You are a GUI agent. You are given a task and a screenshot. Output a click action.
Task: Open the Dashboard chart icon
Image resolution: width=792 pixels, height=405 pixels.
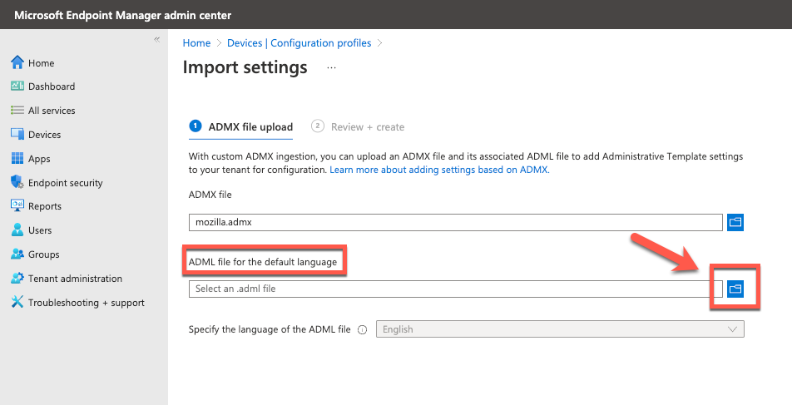17,86
